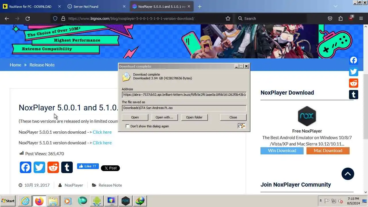This screenshot has height=207, width=368.
Task: Open the Pocket save icon in toolbar
Action: click(330, 18)
